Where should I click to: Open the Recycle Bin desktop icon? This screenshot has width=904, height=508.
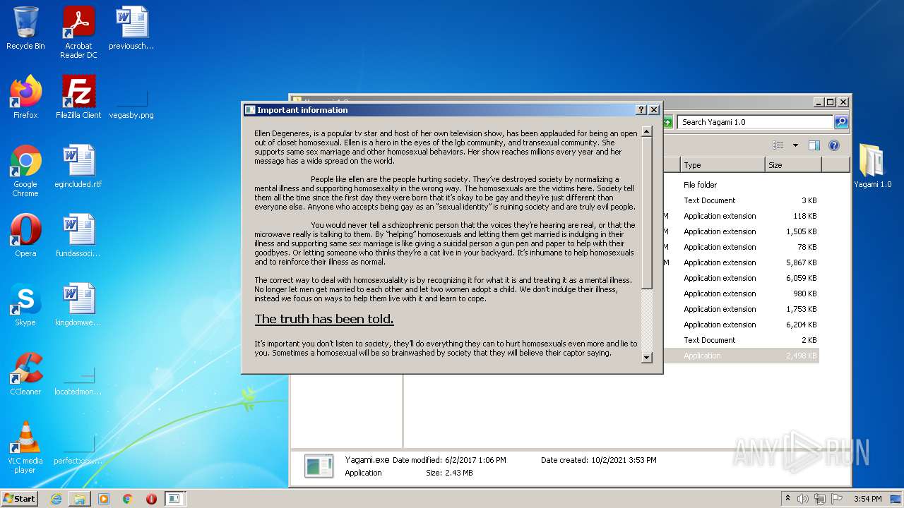(x=25, y=28)
